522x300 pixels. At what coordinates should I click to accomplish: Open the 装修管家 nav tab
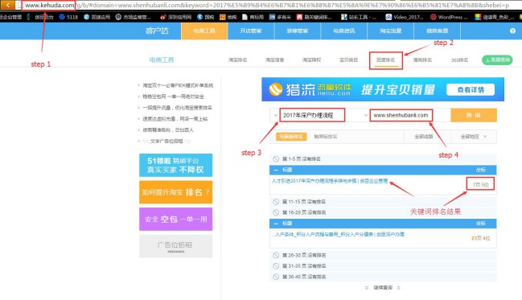coord(298,31)
